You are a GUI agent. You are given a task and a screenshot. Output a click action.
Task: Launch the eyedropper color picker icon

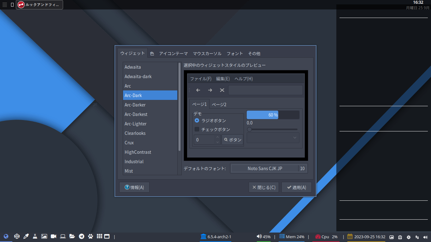26,236
